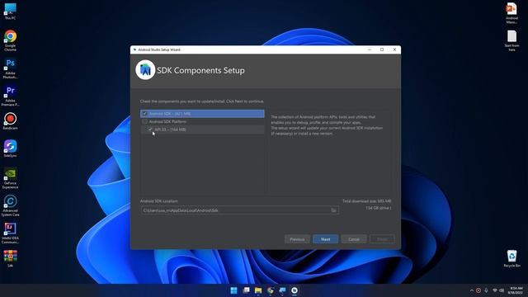Switch to Chrome on the taskbar
The width and height of the screenshot is (528, 297).
(271, 290)
